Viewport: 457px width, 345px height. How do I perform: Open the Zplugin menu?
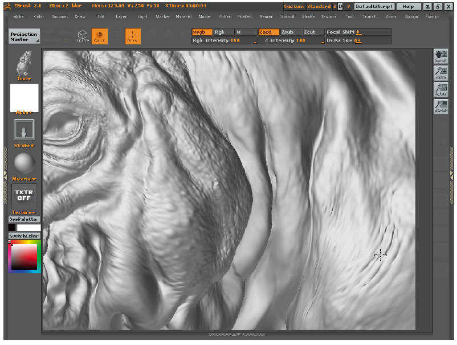point(411,17)
